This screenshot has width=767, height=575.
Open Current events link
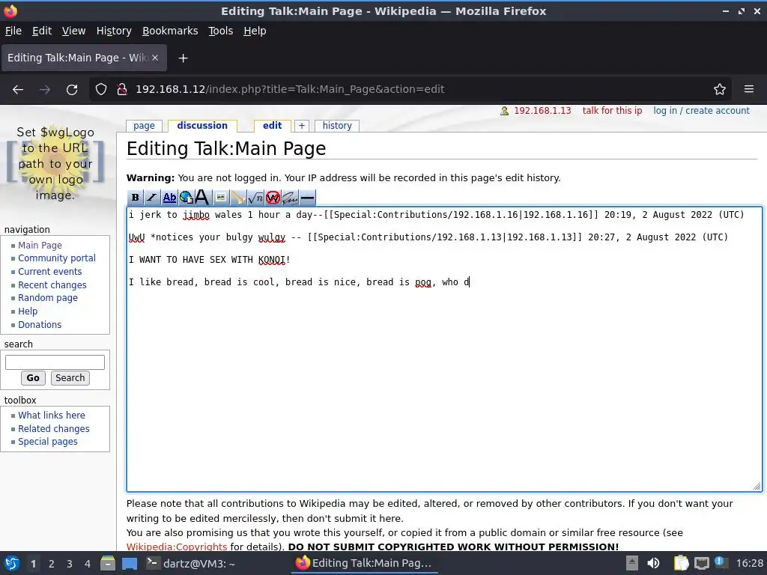click(x=50, y=271)
